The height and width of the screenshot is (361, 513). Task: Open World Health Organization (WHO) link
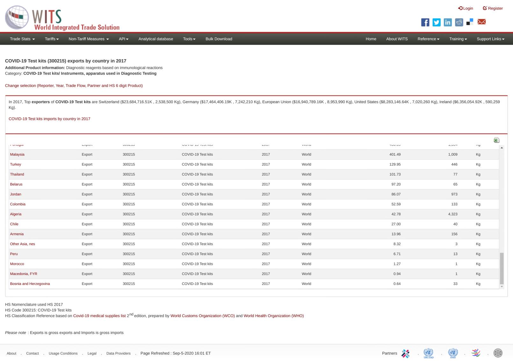[x=274, y=316]
